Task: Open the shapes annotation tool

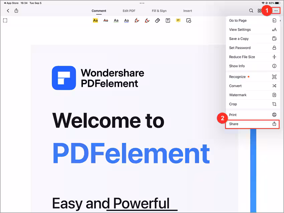Action: point(188,20)
